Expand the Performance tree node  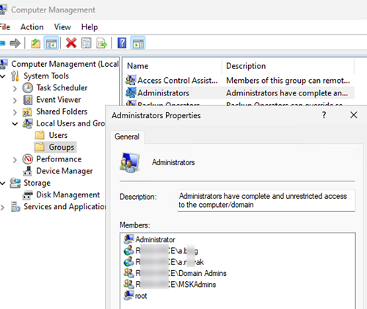[15, 160]
